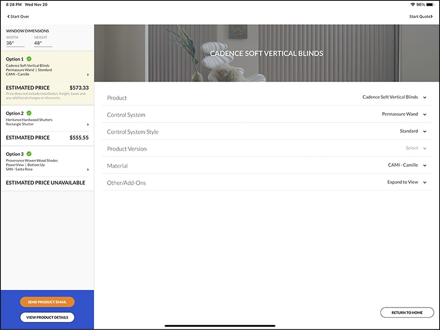Screen dimensions: 440x330
Task: Click Option 2 green checkmark icon
Action: tap(29, 113)
